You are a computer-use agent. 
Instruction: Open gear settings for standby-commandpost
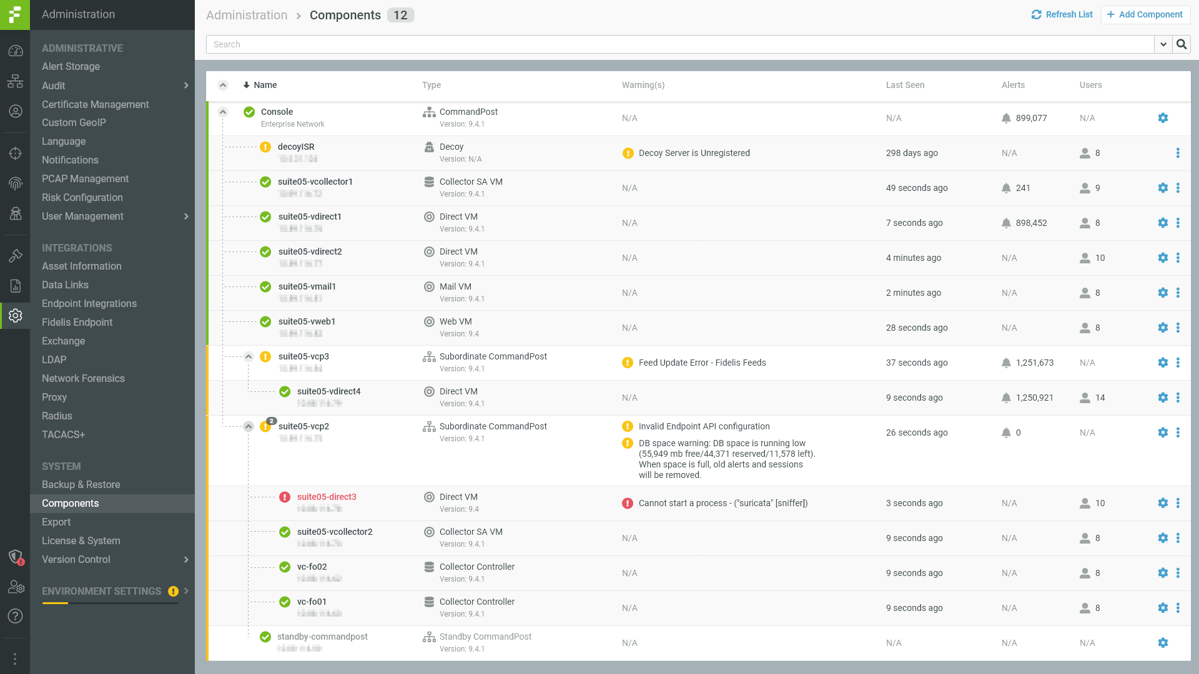point(1163,643)
